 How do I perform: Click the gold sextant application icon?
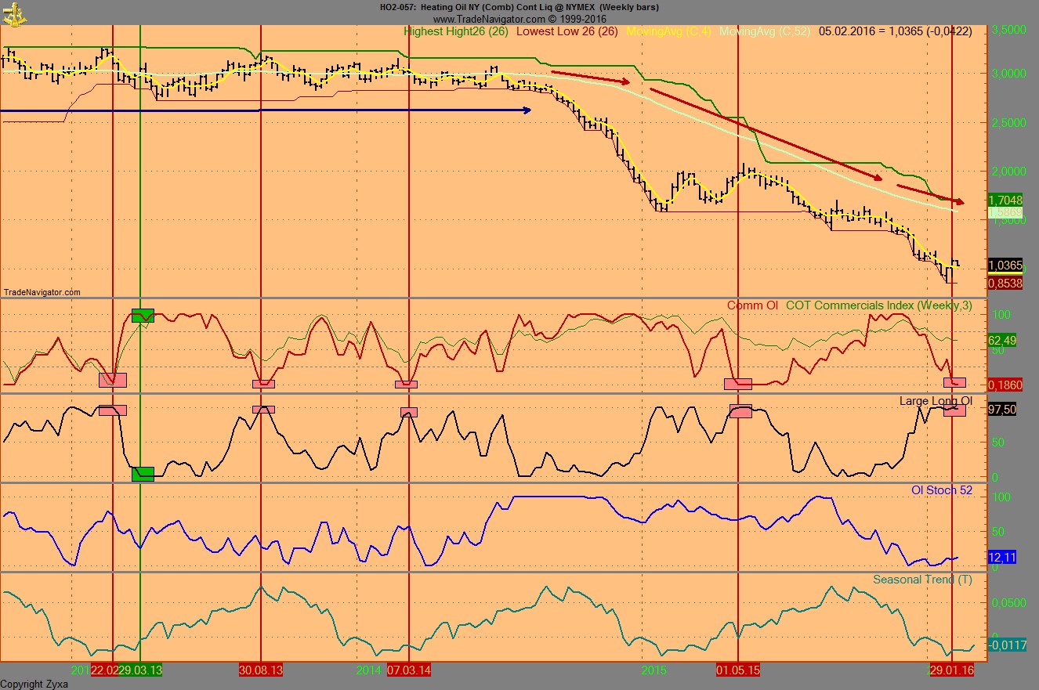coord(13,13)
